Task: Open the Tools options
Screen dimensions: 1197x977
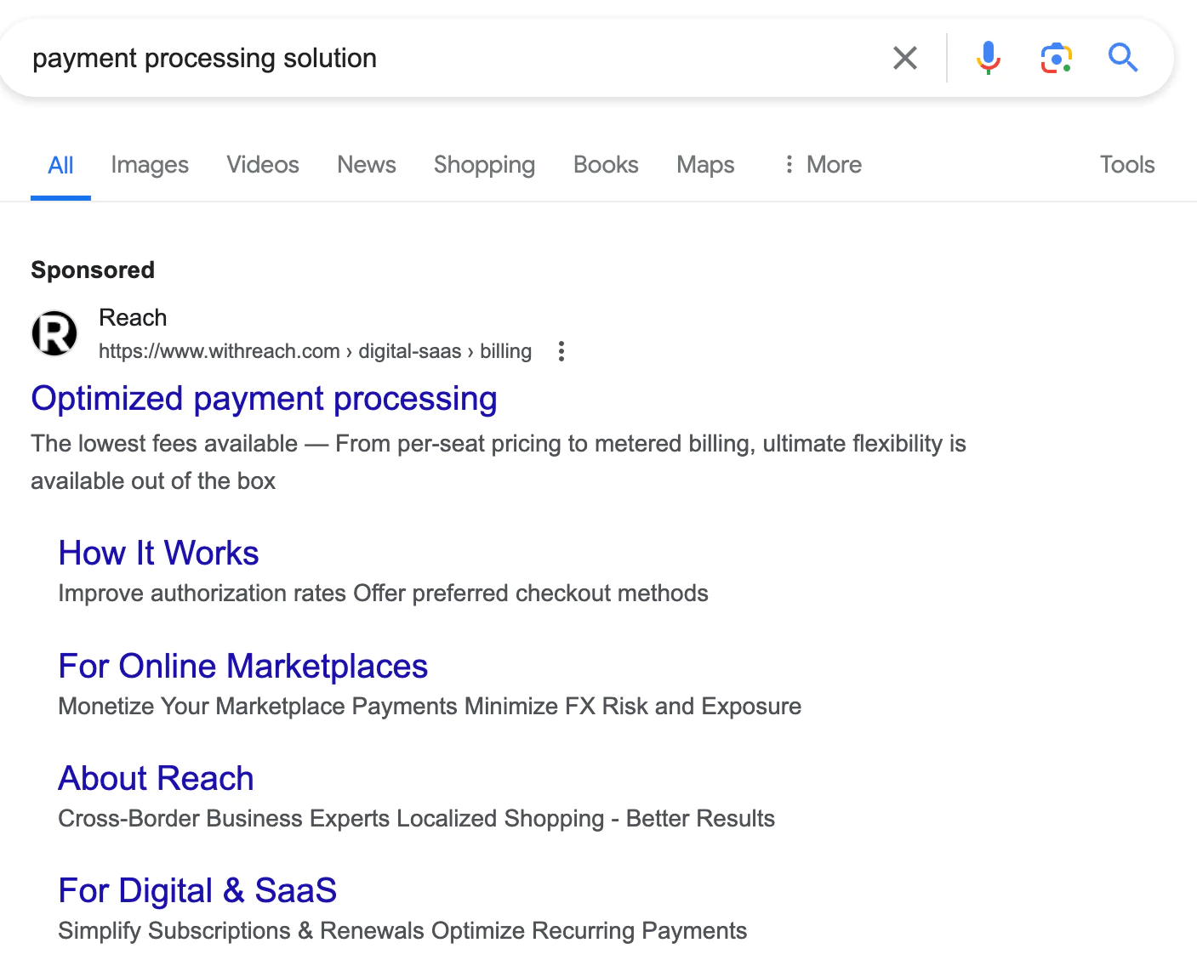Action: [x=1126, y=165]
